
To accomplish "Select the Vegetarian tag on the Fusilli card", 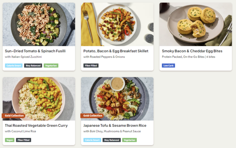I will (51, 66).
